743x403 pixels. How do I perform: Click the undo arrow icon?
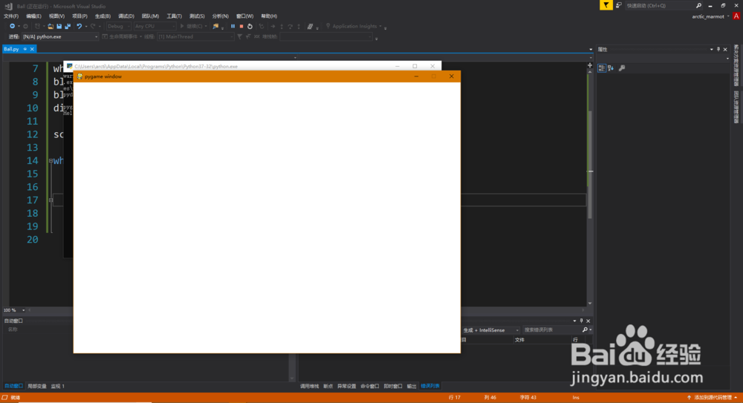coord(80,26)
